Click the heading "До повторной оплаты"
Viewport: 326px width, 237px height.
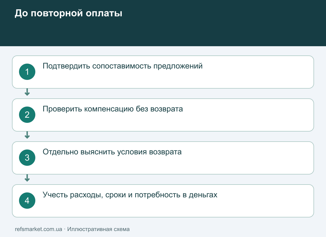68,13
